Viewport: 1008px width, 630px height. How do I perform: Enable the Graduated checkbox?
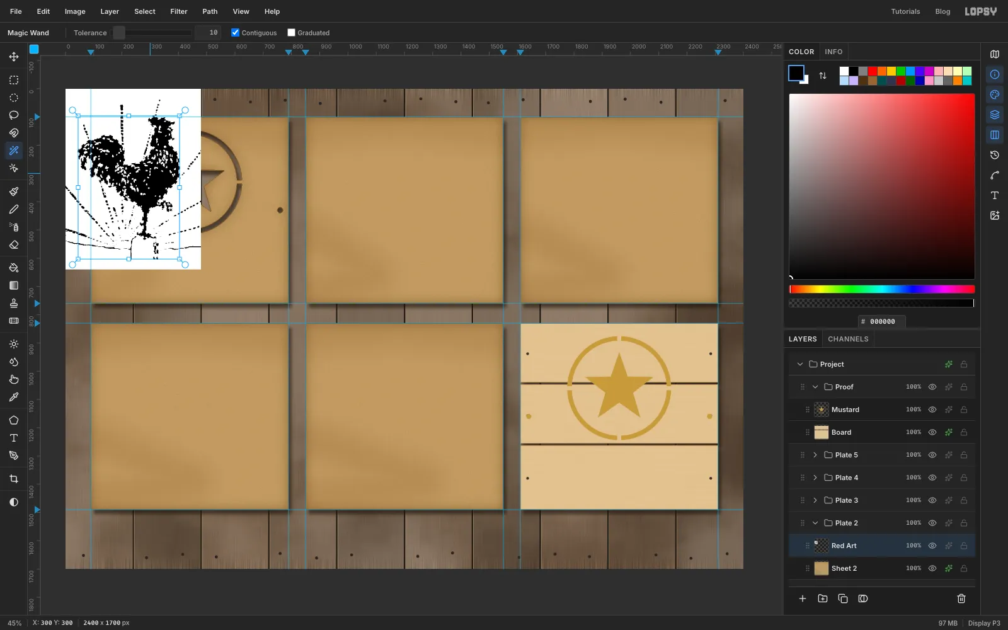click(291, 32)
